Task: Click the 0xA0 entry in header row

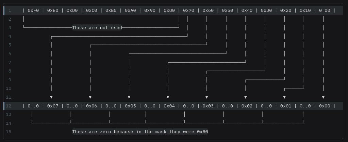Action: (130, 11)
